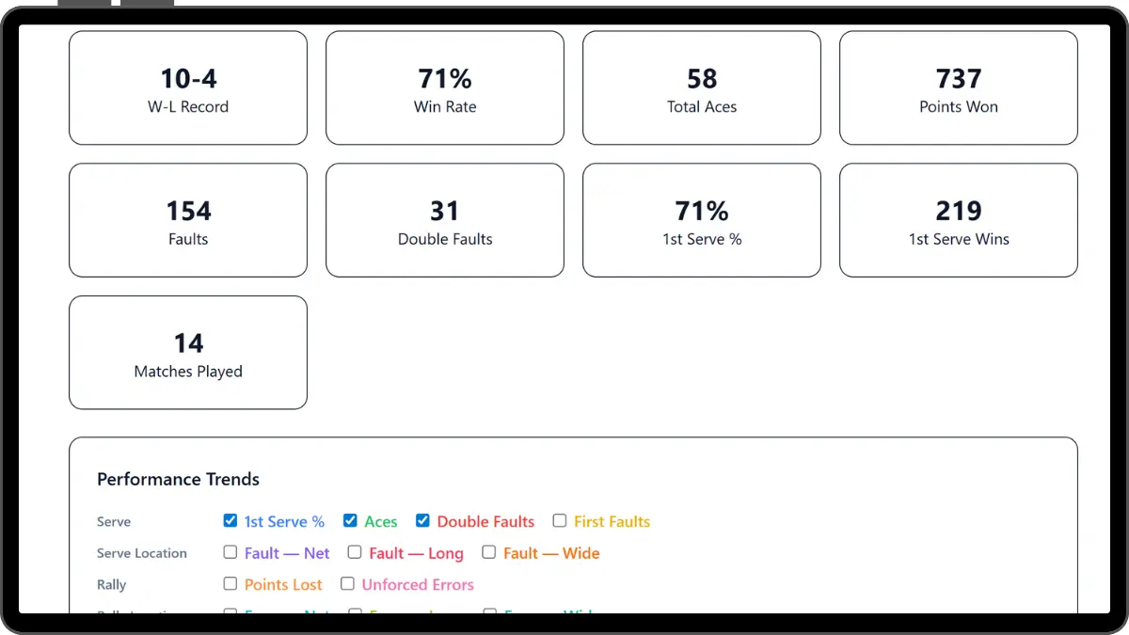Toggle the Fault — Wide metric on

point(489,552)
